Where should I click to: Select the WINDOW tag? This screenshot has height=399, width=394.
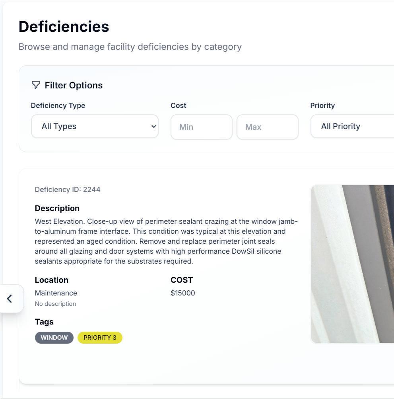[54, 338]
